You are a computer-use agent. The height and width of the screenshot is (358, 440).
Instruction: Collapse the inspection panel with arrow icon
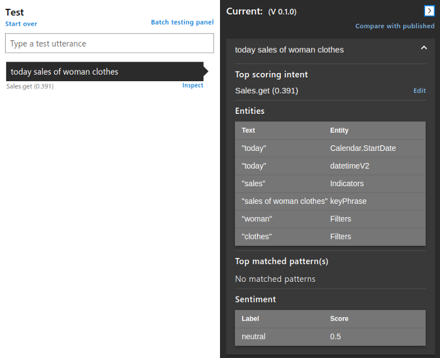pyautogui.click(x=429, y=11)
